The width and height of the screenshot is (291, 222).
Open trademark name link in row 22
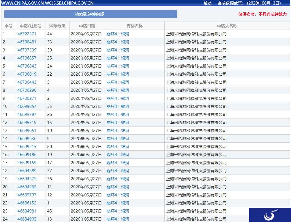click(x=118, y=203)
